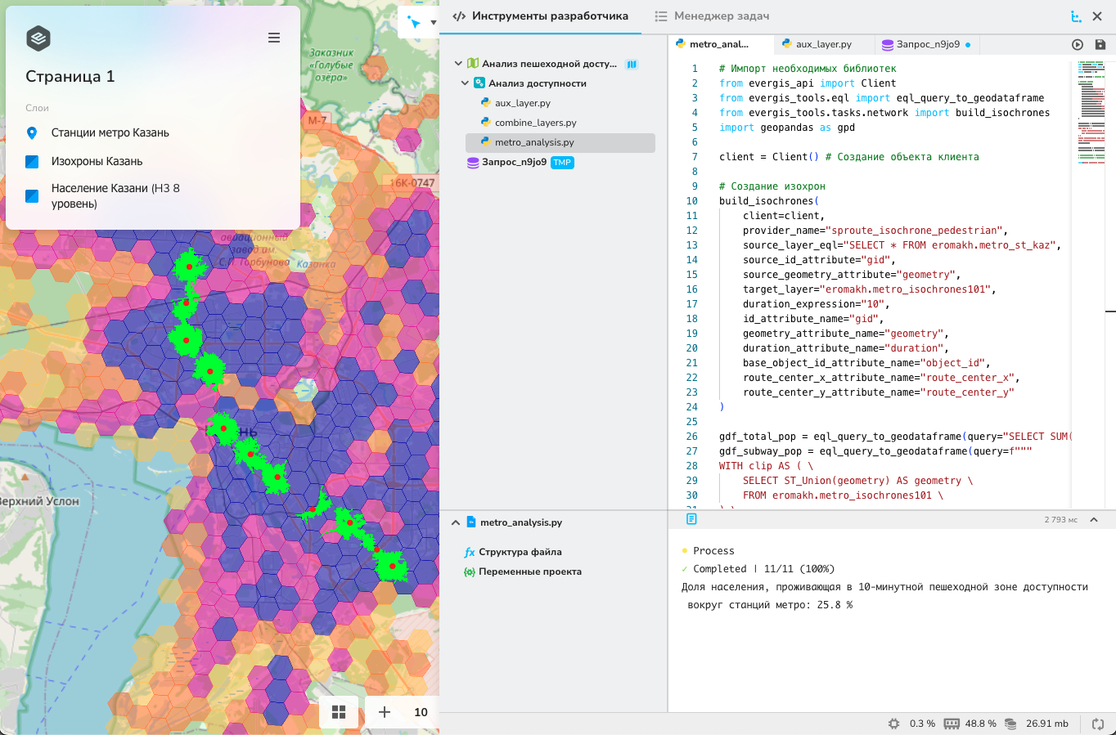Run the script with the play button
The height and width of the screenshot is (735, 1116).
1078,45
